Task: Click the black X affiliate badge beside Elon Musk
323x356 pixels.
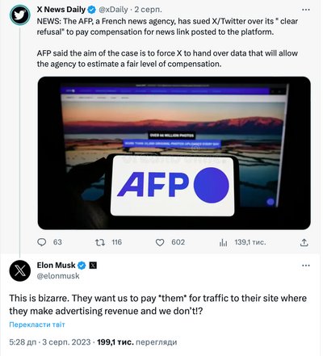Action: 93,266
